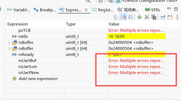The image size is (181, 101).
Task: Open the view menu with three dots
Action: click(177, 17)
